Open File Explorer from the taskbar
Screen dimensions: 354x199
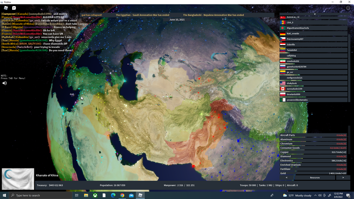[x=86, y=195]
